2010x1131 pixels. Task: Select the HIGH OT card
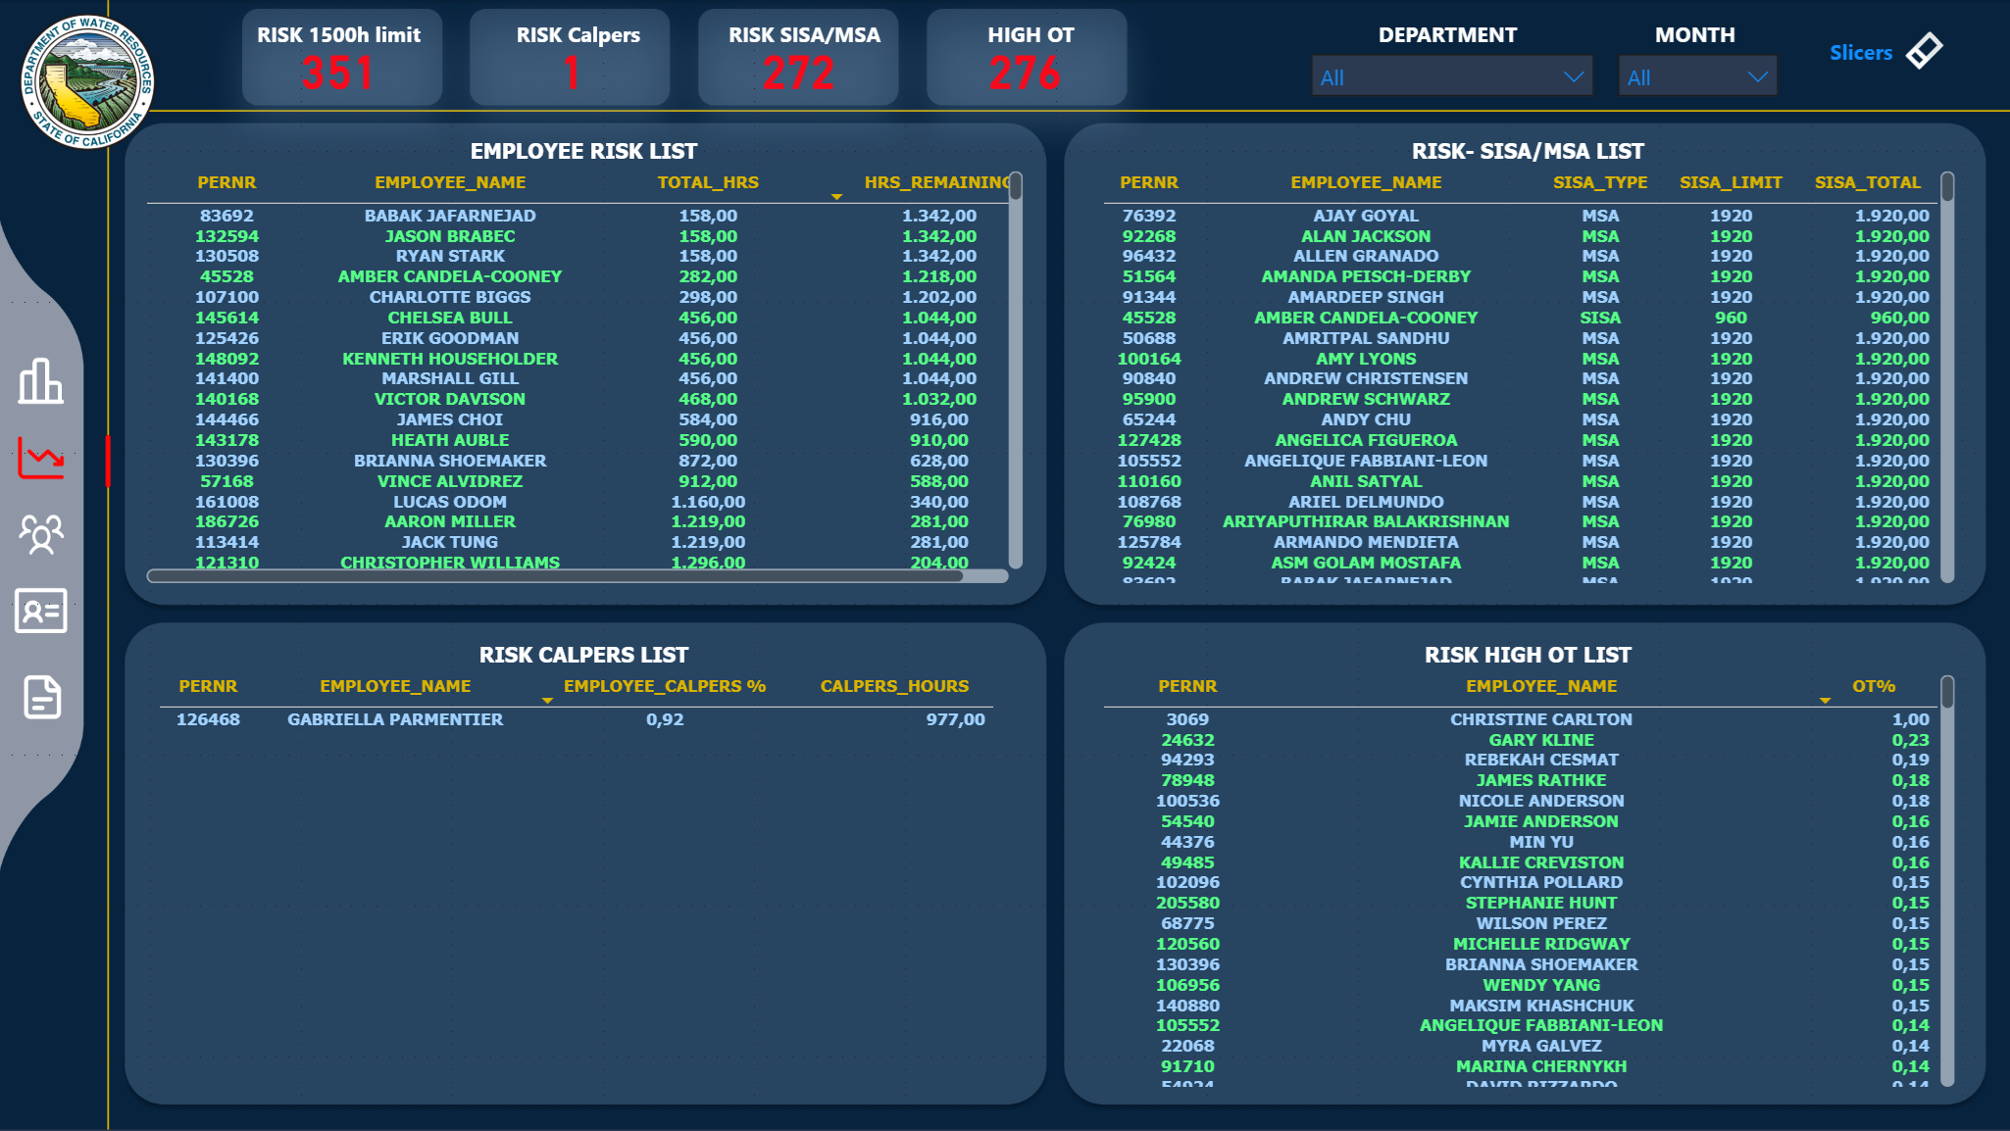point(1026,56)
